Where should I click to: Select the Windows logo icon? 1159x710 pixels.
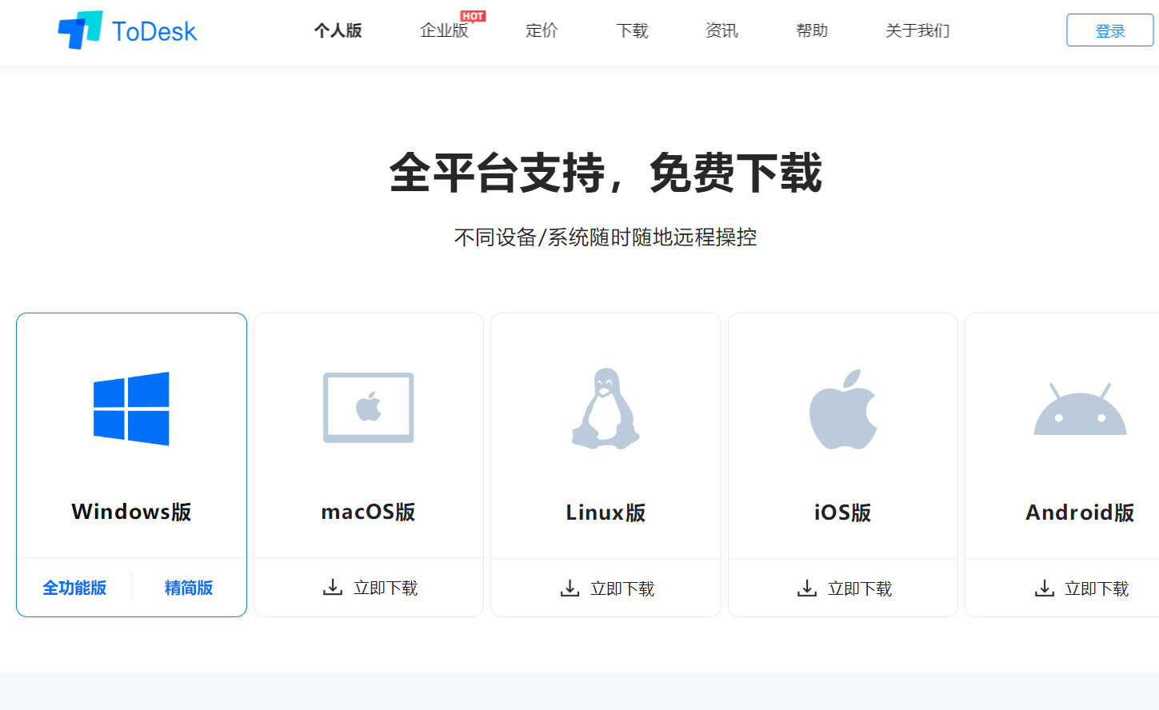tap(131, 409)
